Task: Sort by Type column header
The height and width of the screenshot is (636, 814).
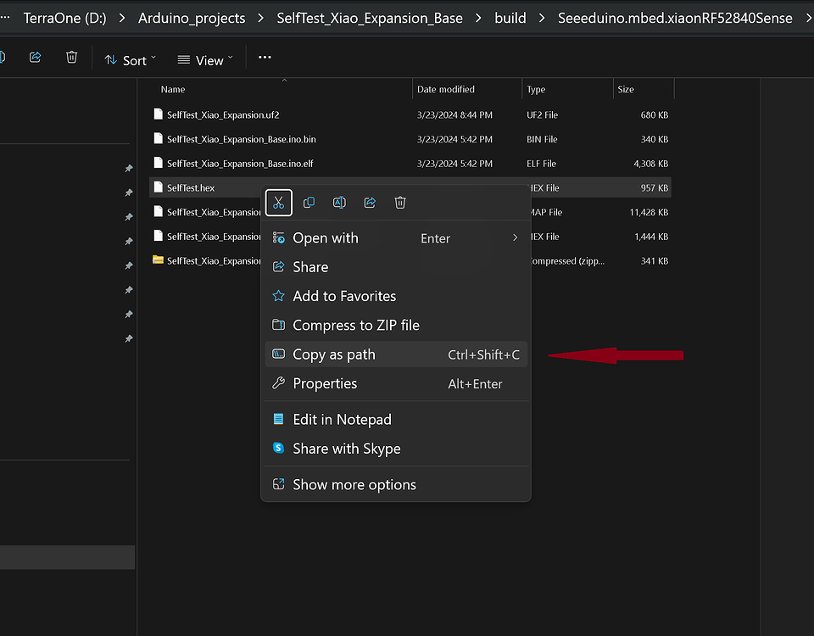Action: (536, 89)
